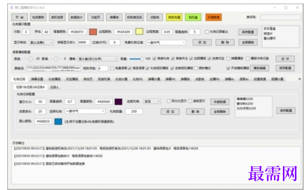Switch to the 礼物PK tab
The width and height of the screenshot is (307, 190).
137,79
